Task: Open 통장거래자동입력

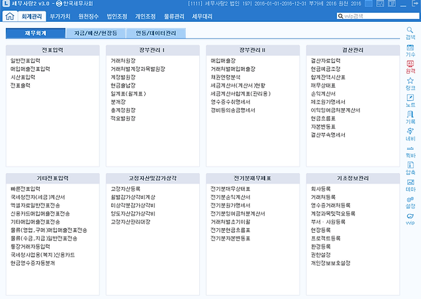Action: tap(30, 247)
